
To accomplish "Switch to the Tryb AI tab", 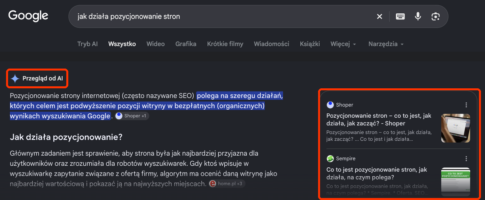I will [x=87, y=44].
